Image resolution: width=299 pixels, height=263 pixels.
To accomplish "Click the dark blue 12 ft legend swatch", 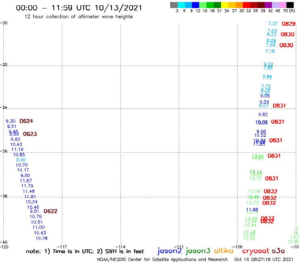I will 196,5.
